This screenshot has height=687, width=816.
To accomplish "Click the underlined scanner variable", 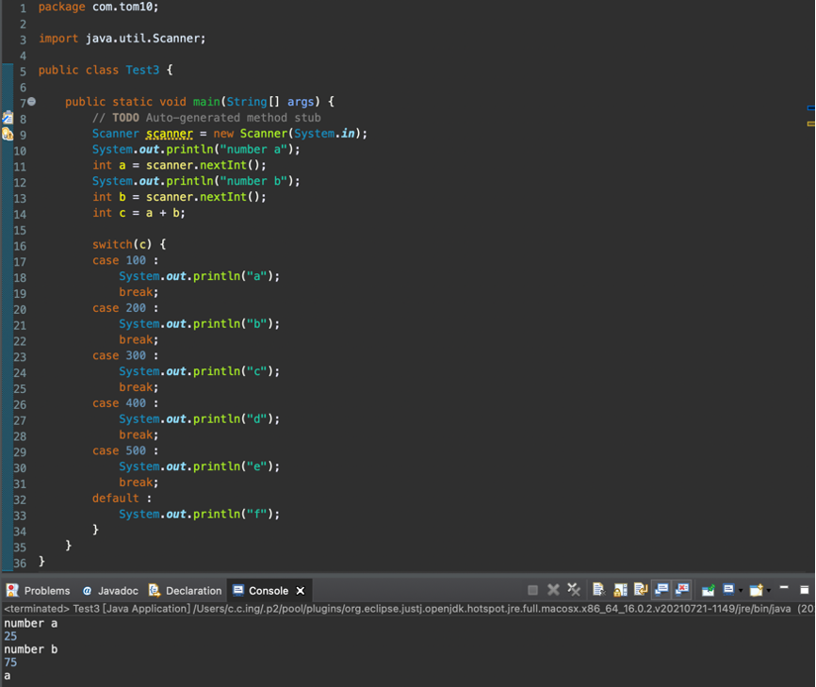I will 169,134.
